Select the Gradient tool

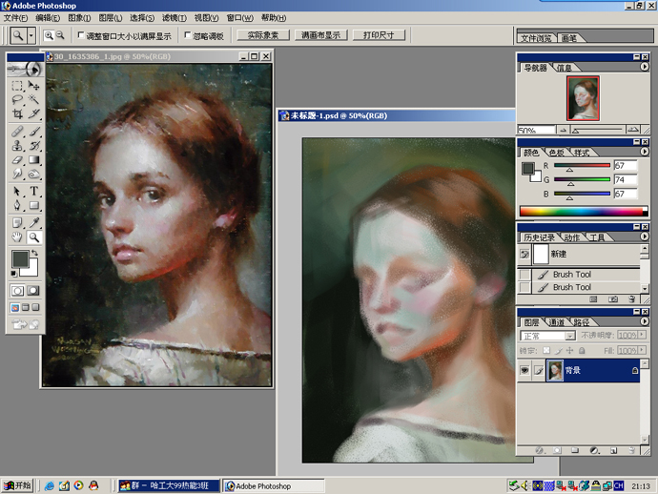pyautogui.click(x=33, y=160)
